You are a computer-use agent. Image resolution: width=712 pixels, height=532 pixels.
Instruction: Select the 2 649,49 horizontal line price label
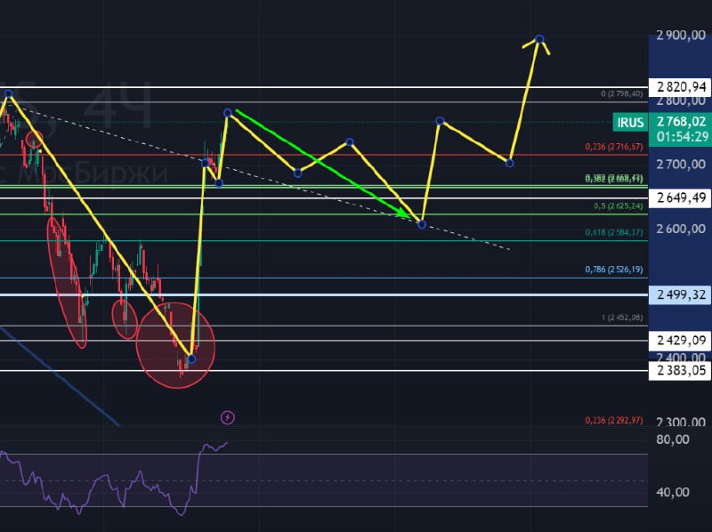[x=680, y=197]
